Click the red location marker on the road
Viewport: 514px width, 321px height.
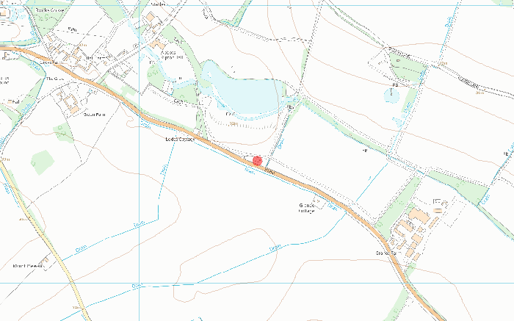point(257,161)
